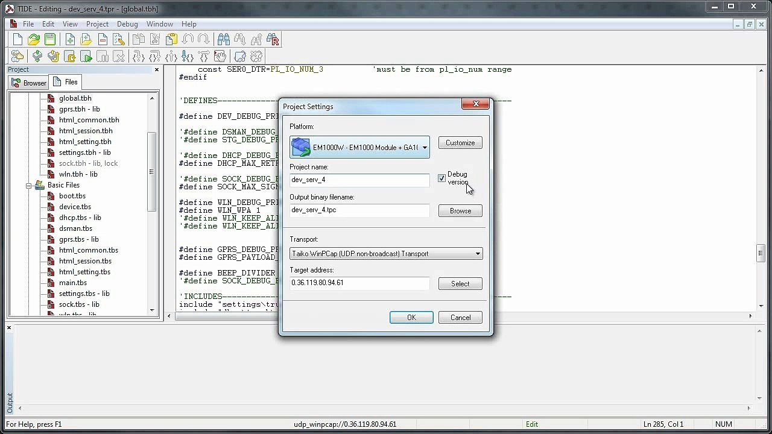Open the View menu
The height and width of the screenshot is (434, 772).
[70, 24]
